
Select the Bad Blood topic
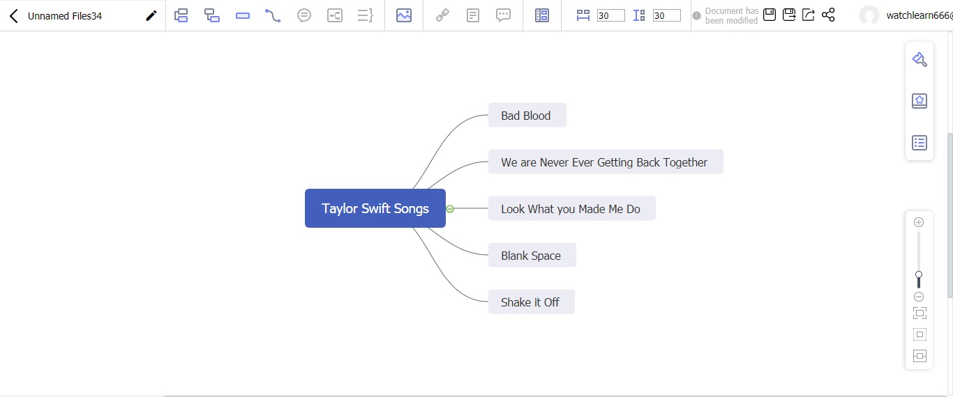pos(527,116)
